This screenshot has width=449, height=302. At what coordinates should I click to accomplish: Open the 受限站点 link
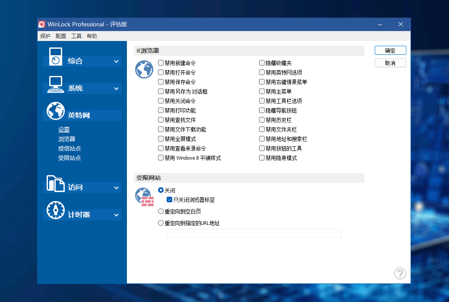[x=70, y=158]
